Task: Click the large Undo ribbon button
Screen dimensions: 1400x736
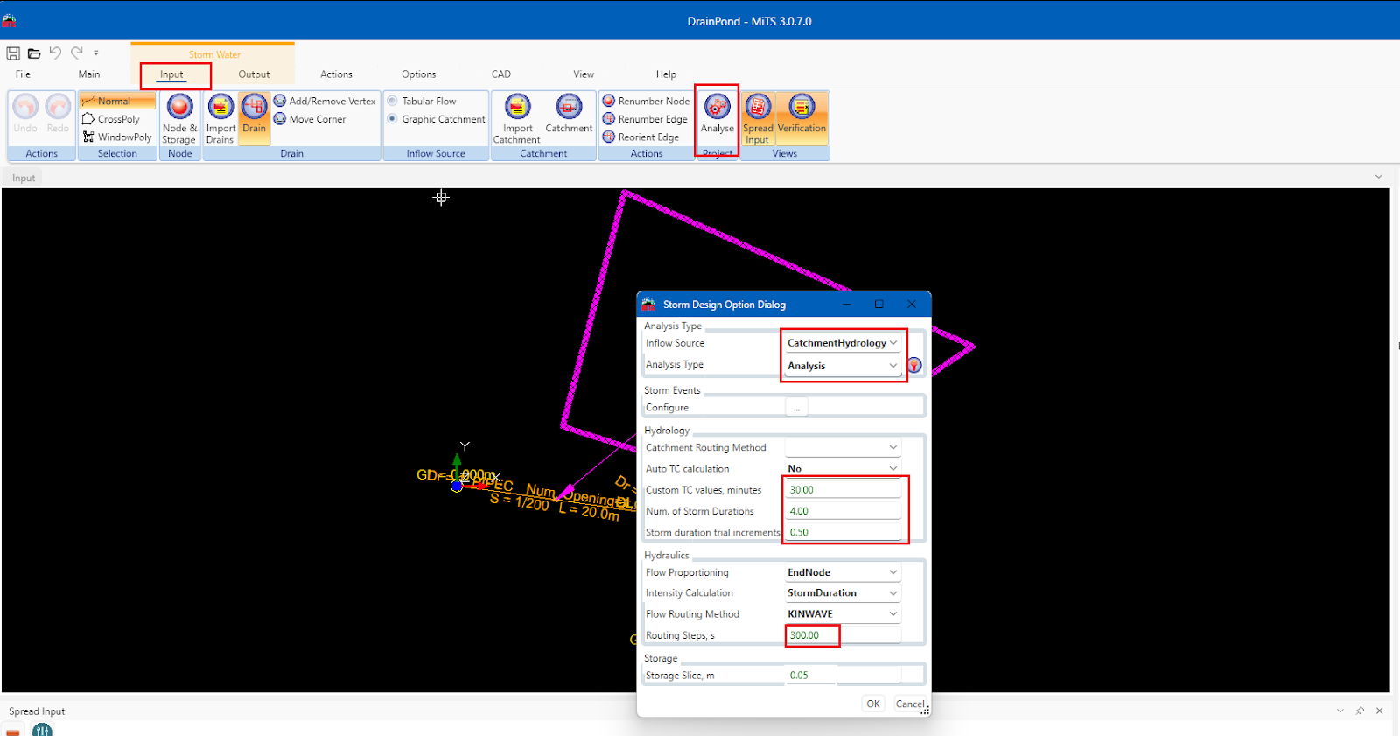Action: pos(25,114)
